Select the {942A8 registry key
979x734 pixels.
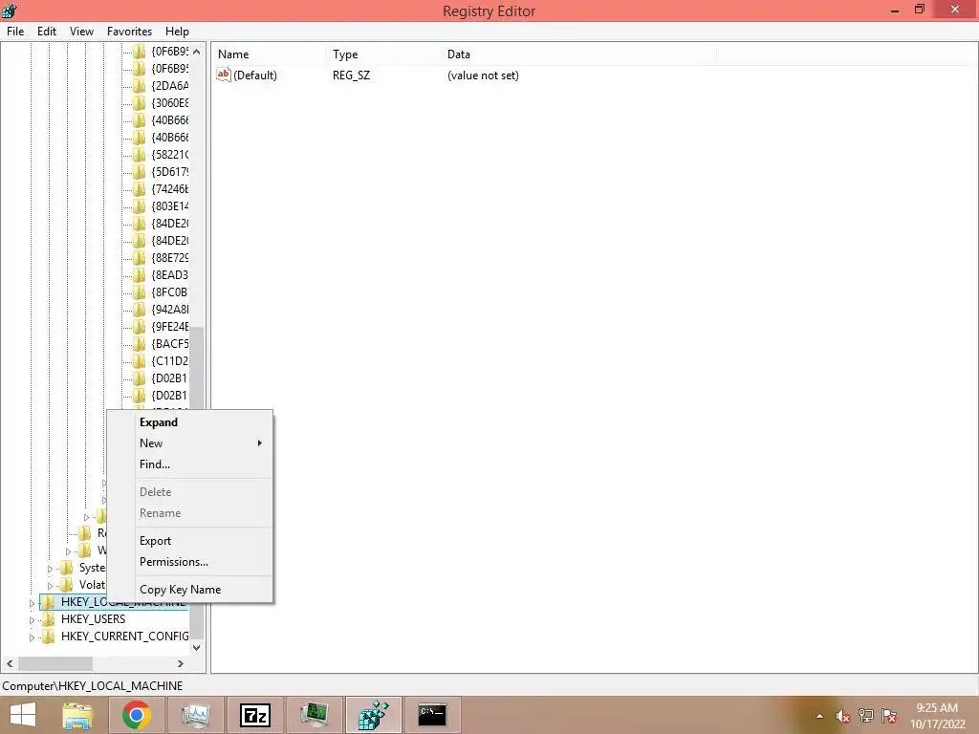pyautogui.click(x=170, y=310)
